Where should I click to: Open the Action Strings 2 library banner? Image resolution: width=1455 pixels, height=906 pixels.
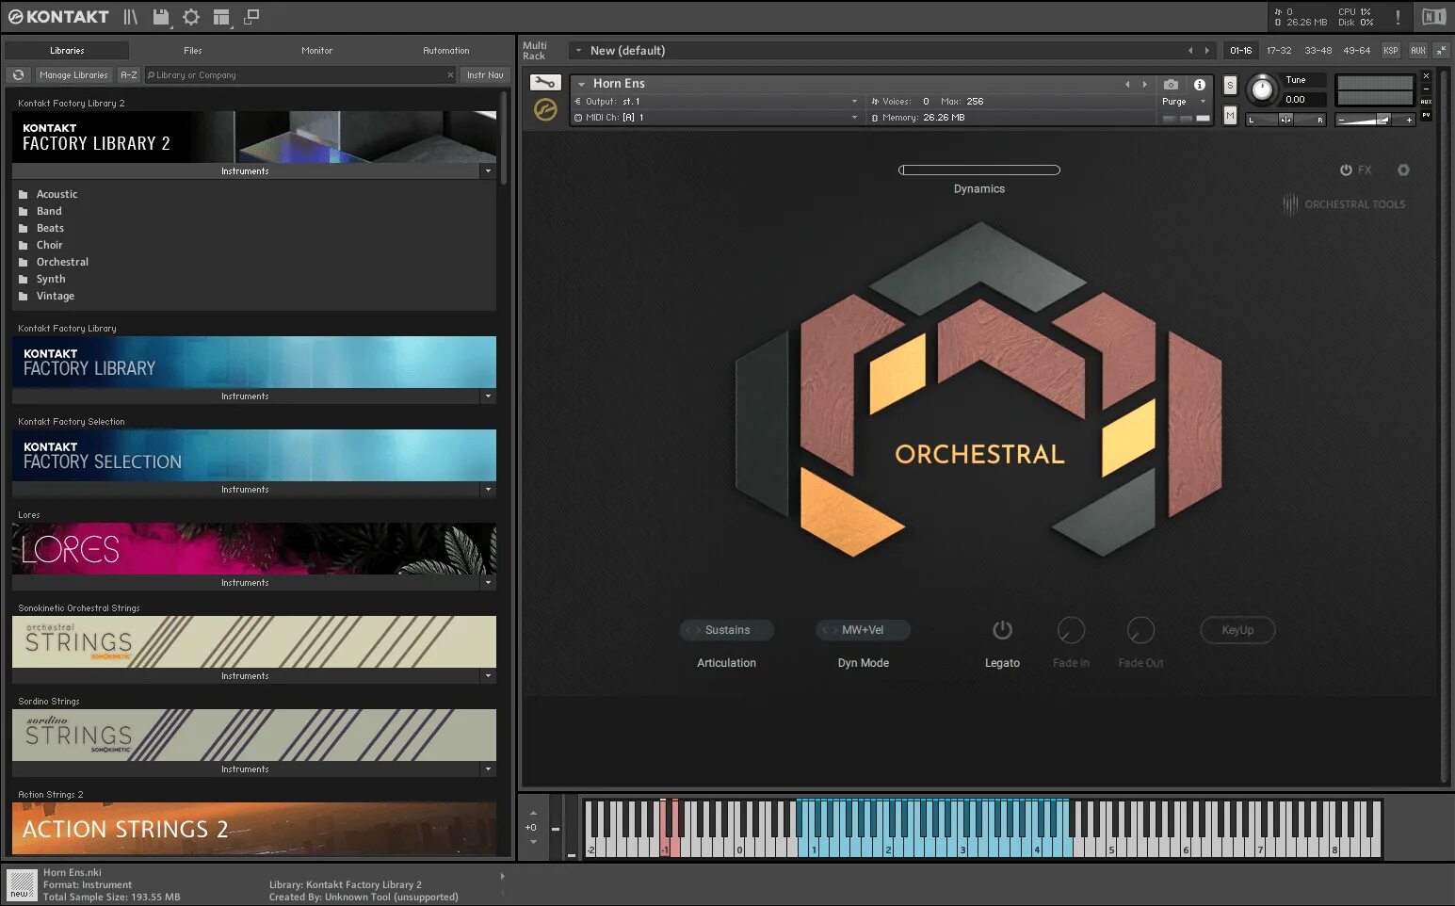(x=254, y=829)
